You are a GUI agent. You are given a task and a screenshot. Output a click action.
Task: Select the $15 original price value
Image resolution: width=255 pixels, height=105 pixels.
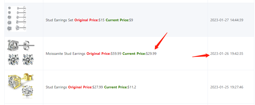point(101,20)
